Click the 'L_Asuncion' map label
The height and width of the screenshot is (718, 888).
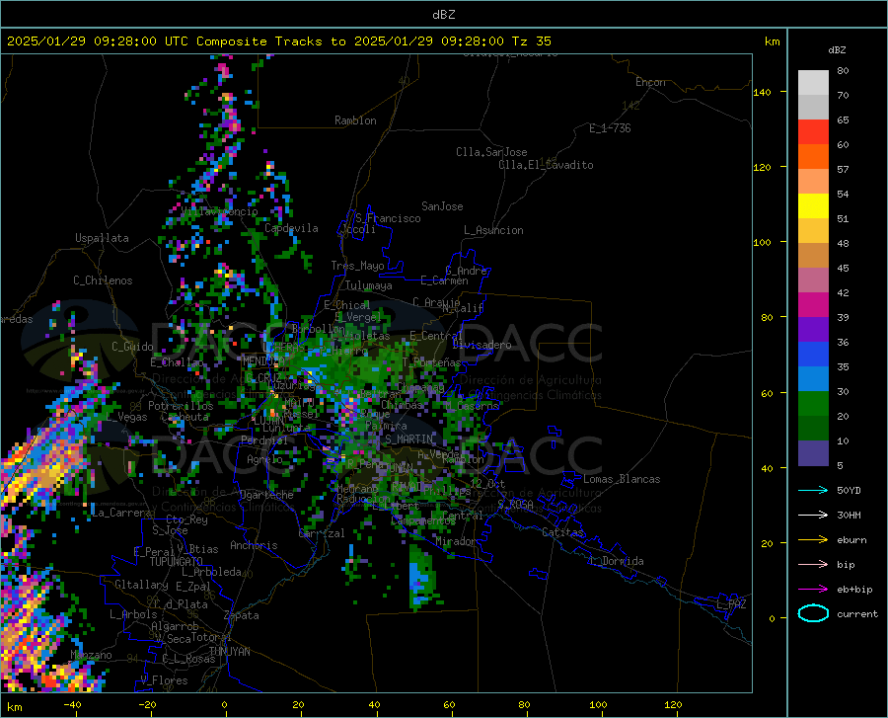point(493,230)
